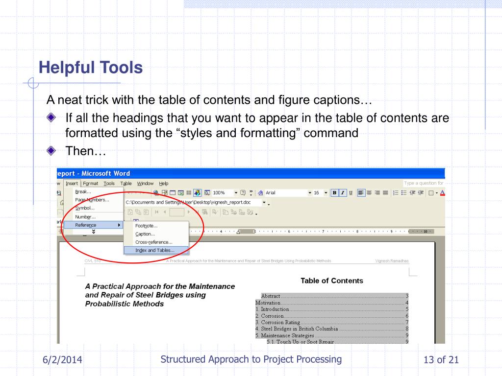Click the ruler indent marker near 5
502x376 pixels.
[238, 232]
